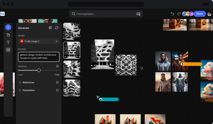Select the man in desert jacket portrait
Image resolution: width=213 pixels, height=124 pixels.
point(163,82)
